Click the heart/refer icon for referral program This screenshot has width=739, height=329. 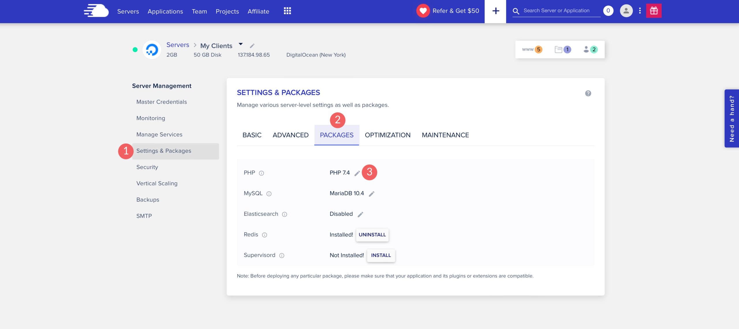point(424,10)
